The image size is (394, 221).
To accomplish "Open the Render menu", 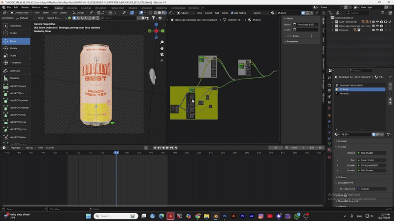I will click(x=25, y=8).
